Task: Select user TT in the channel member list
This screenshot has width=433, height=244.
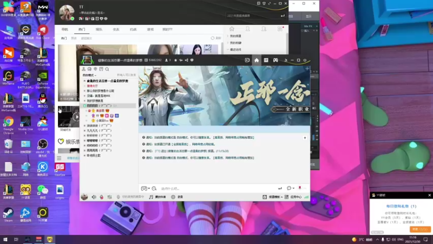Action: tap(97, 115)
